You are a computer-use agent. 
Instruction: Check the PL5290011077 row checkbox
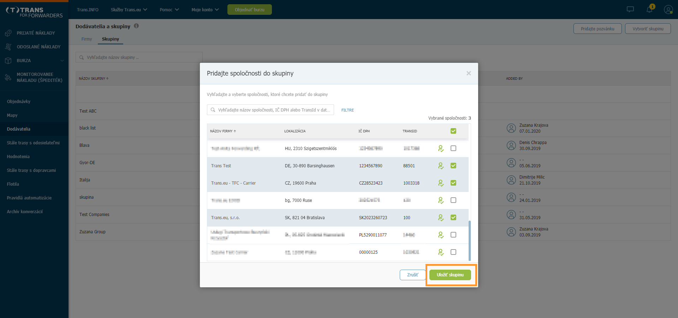click(x=453, y=235)
